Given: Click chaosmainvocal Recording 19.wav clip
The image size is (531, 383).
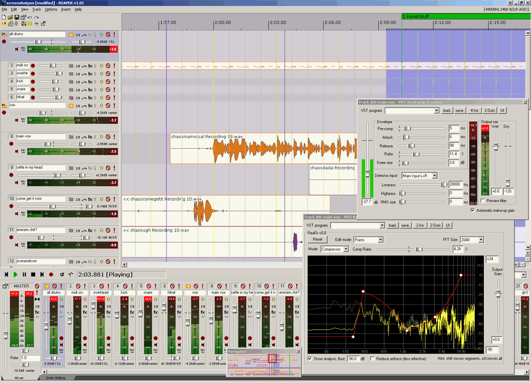Looking at the screenshot, I should coord(264,148).
